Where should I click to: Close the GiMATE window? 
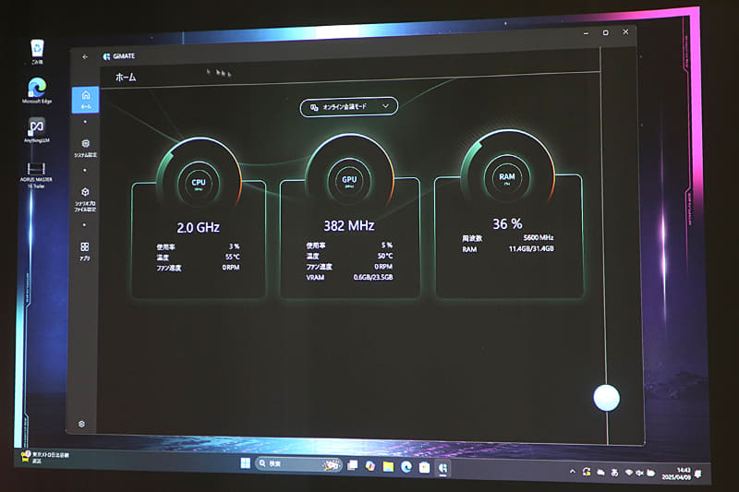[x=625, y=31]
